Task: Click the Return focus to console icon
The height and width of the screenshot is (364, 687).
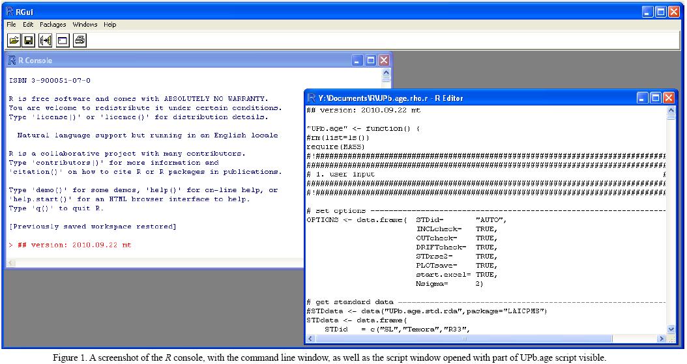Action: (63, 41)
